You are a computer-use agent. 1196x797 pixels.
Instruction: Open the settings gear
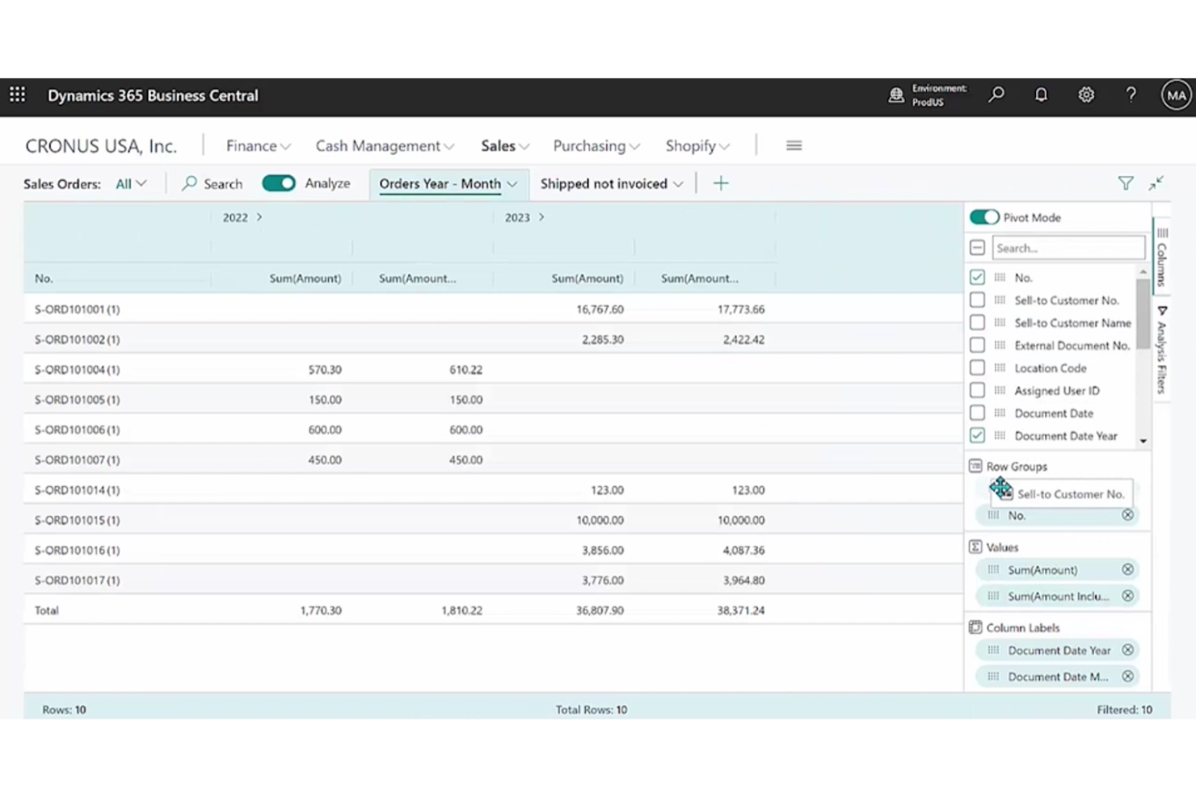[x=1086, y=95]
